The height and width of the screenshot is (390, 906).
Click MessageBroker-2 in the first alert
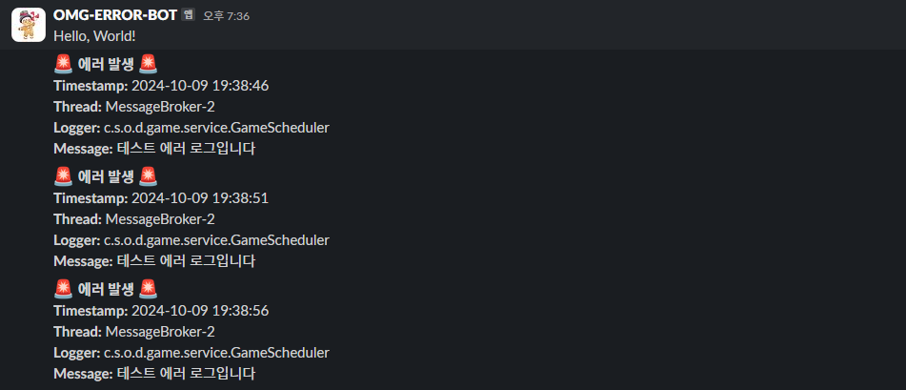[x=160, y=107]
